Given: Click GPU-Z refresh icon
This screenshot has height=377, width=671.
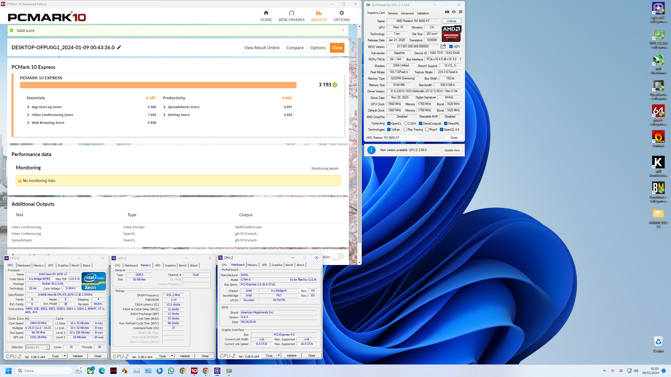Looking at the screenshot, I should point(454,12).
